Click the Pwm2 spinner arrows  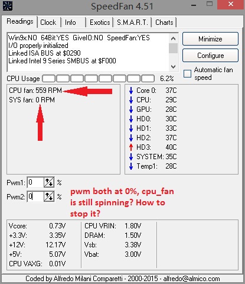coord(49,196)
